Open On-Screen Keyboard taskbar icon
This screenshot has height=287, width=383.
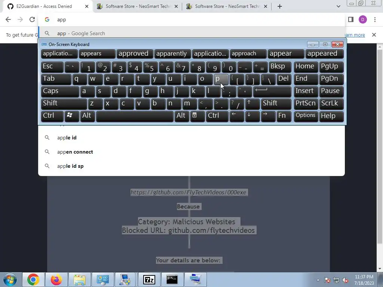coord(195,280)
